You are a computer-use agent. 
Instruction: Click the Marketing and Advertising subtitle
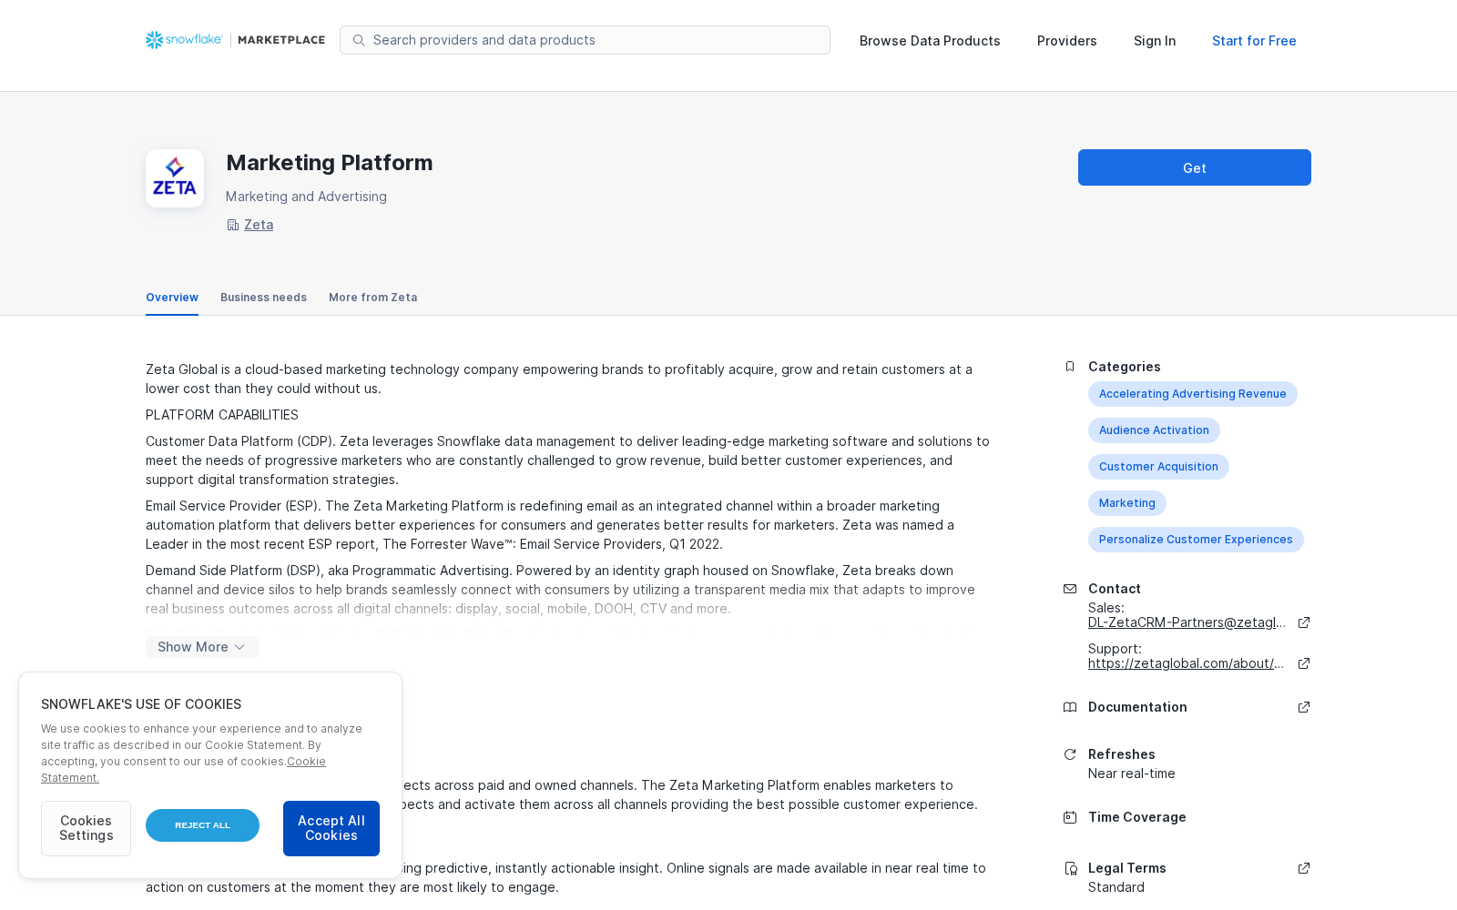click(306, 197)
